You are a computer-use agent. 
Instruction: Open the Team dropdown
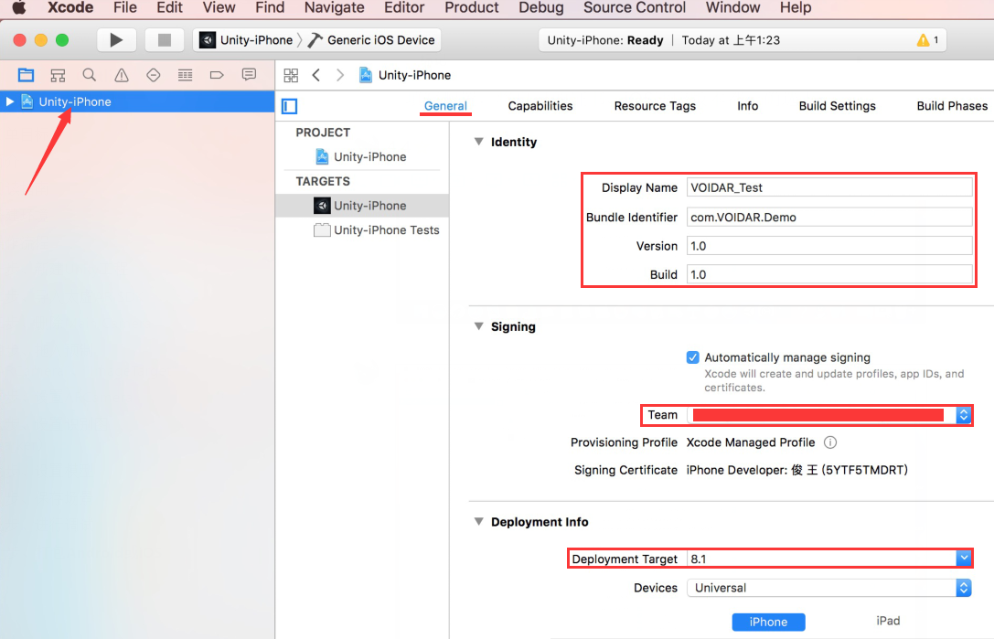pyautogui.click(x=829, y=415)
